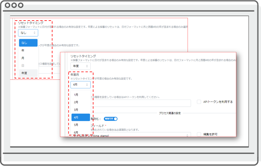Choose 2月 from the month list
The width and height of the screenshot is (261, 166).
click(x=80, y=102)
